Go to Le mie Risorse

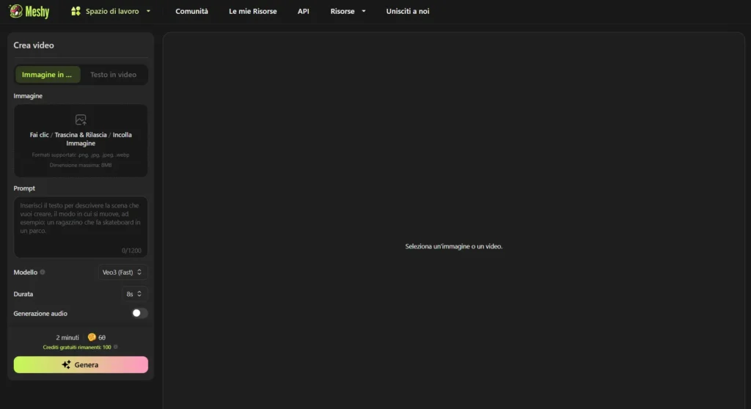[x=252, y=12]
